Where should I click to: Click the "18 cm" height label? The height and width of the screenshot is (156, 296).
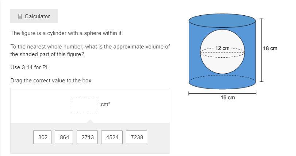click(x=270, y=48)
